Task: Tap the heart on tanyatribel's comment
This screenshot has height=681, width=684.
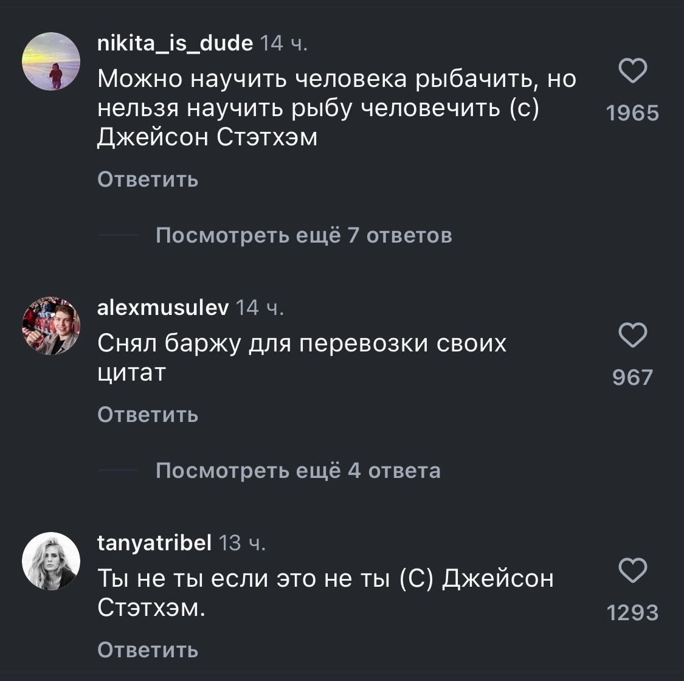Action: tap(632, 570)
